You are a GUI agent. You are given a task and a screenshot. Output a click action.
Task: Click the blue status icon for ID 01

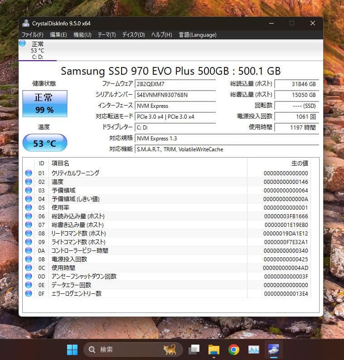29,173
